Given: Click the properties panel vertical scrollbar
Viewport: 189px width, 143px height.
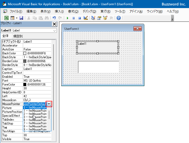Looking at the screenshot, I should click(x=53, y=87).
